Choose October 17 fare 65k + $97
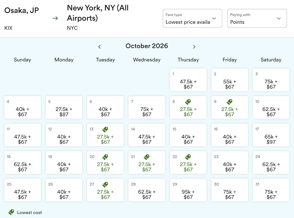This screenshot has height=218, width=294. tap(271, 135)
